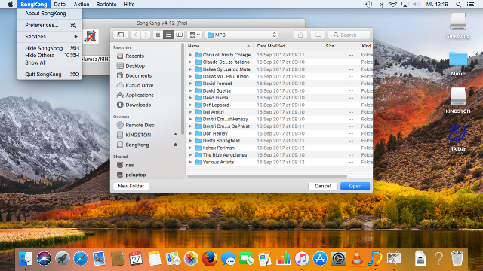Click the horizontal scrollbar in file list
The width and height of the screenshot is (483, 271).
coord(266,176)
